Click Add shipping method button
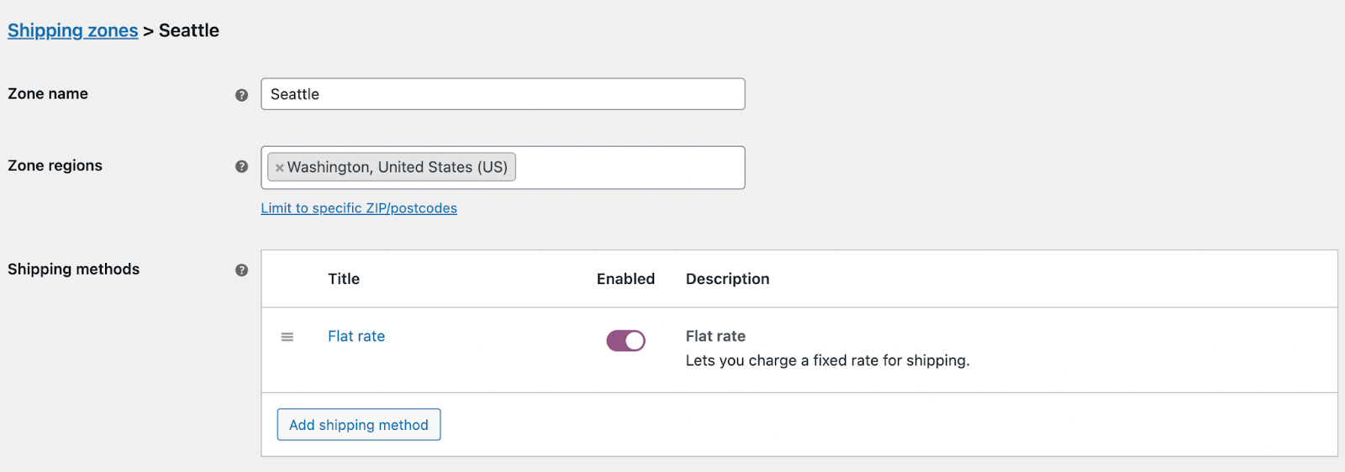 tap(358, 425)
